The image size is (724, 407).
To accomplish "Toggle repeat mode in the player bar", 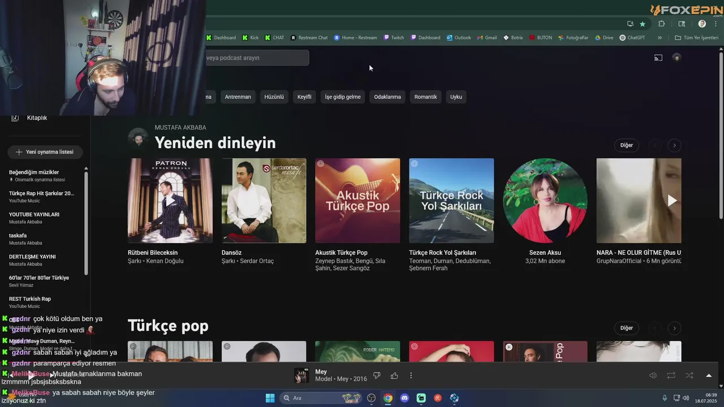I will tap(671, 375).
